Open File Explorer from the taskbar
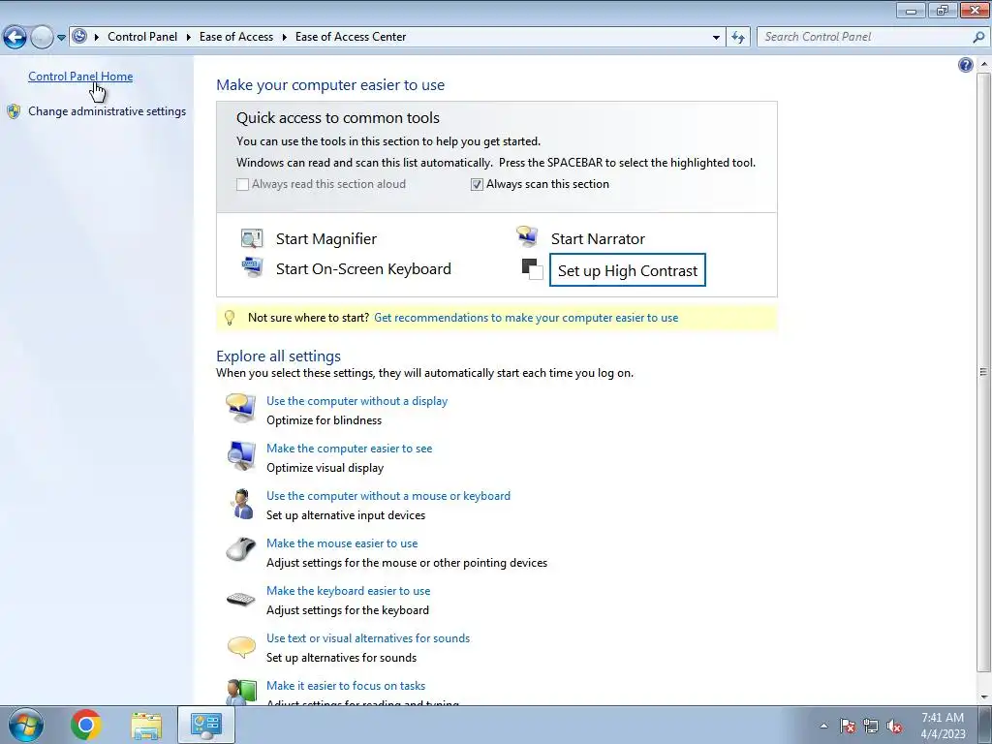992x744 pixels. pyautogui.click(x=146, y=725)
